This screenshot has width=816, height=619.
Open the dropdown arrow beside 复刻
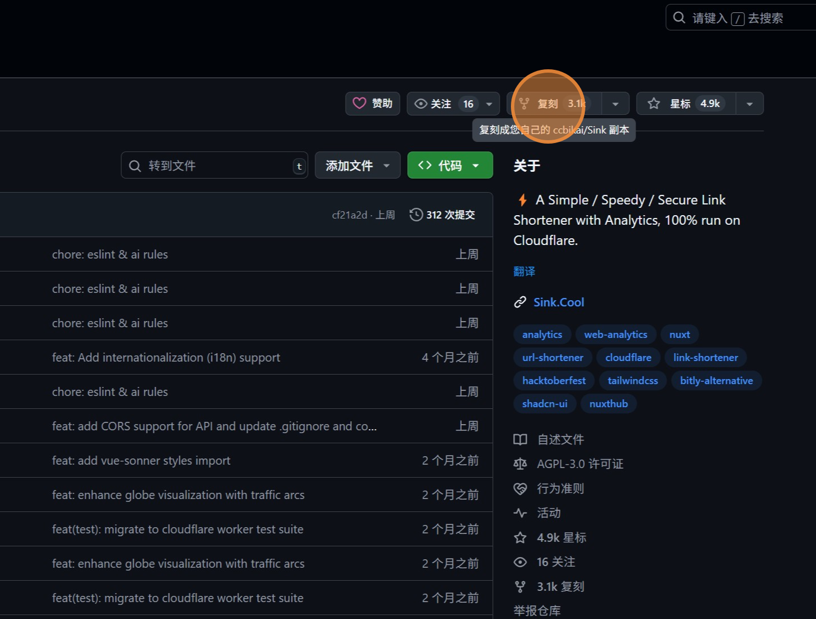point(615,104)
